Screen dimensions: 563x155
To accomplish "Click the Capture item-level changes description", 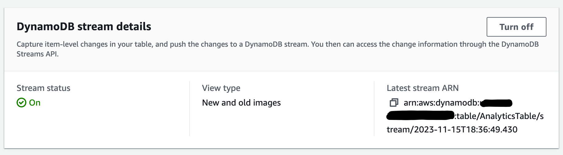I will click(153, 45).
